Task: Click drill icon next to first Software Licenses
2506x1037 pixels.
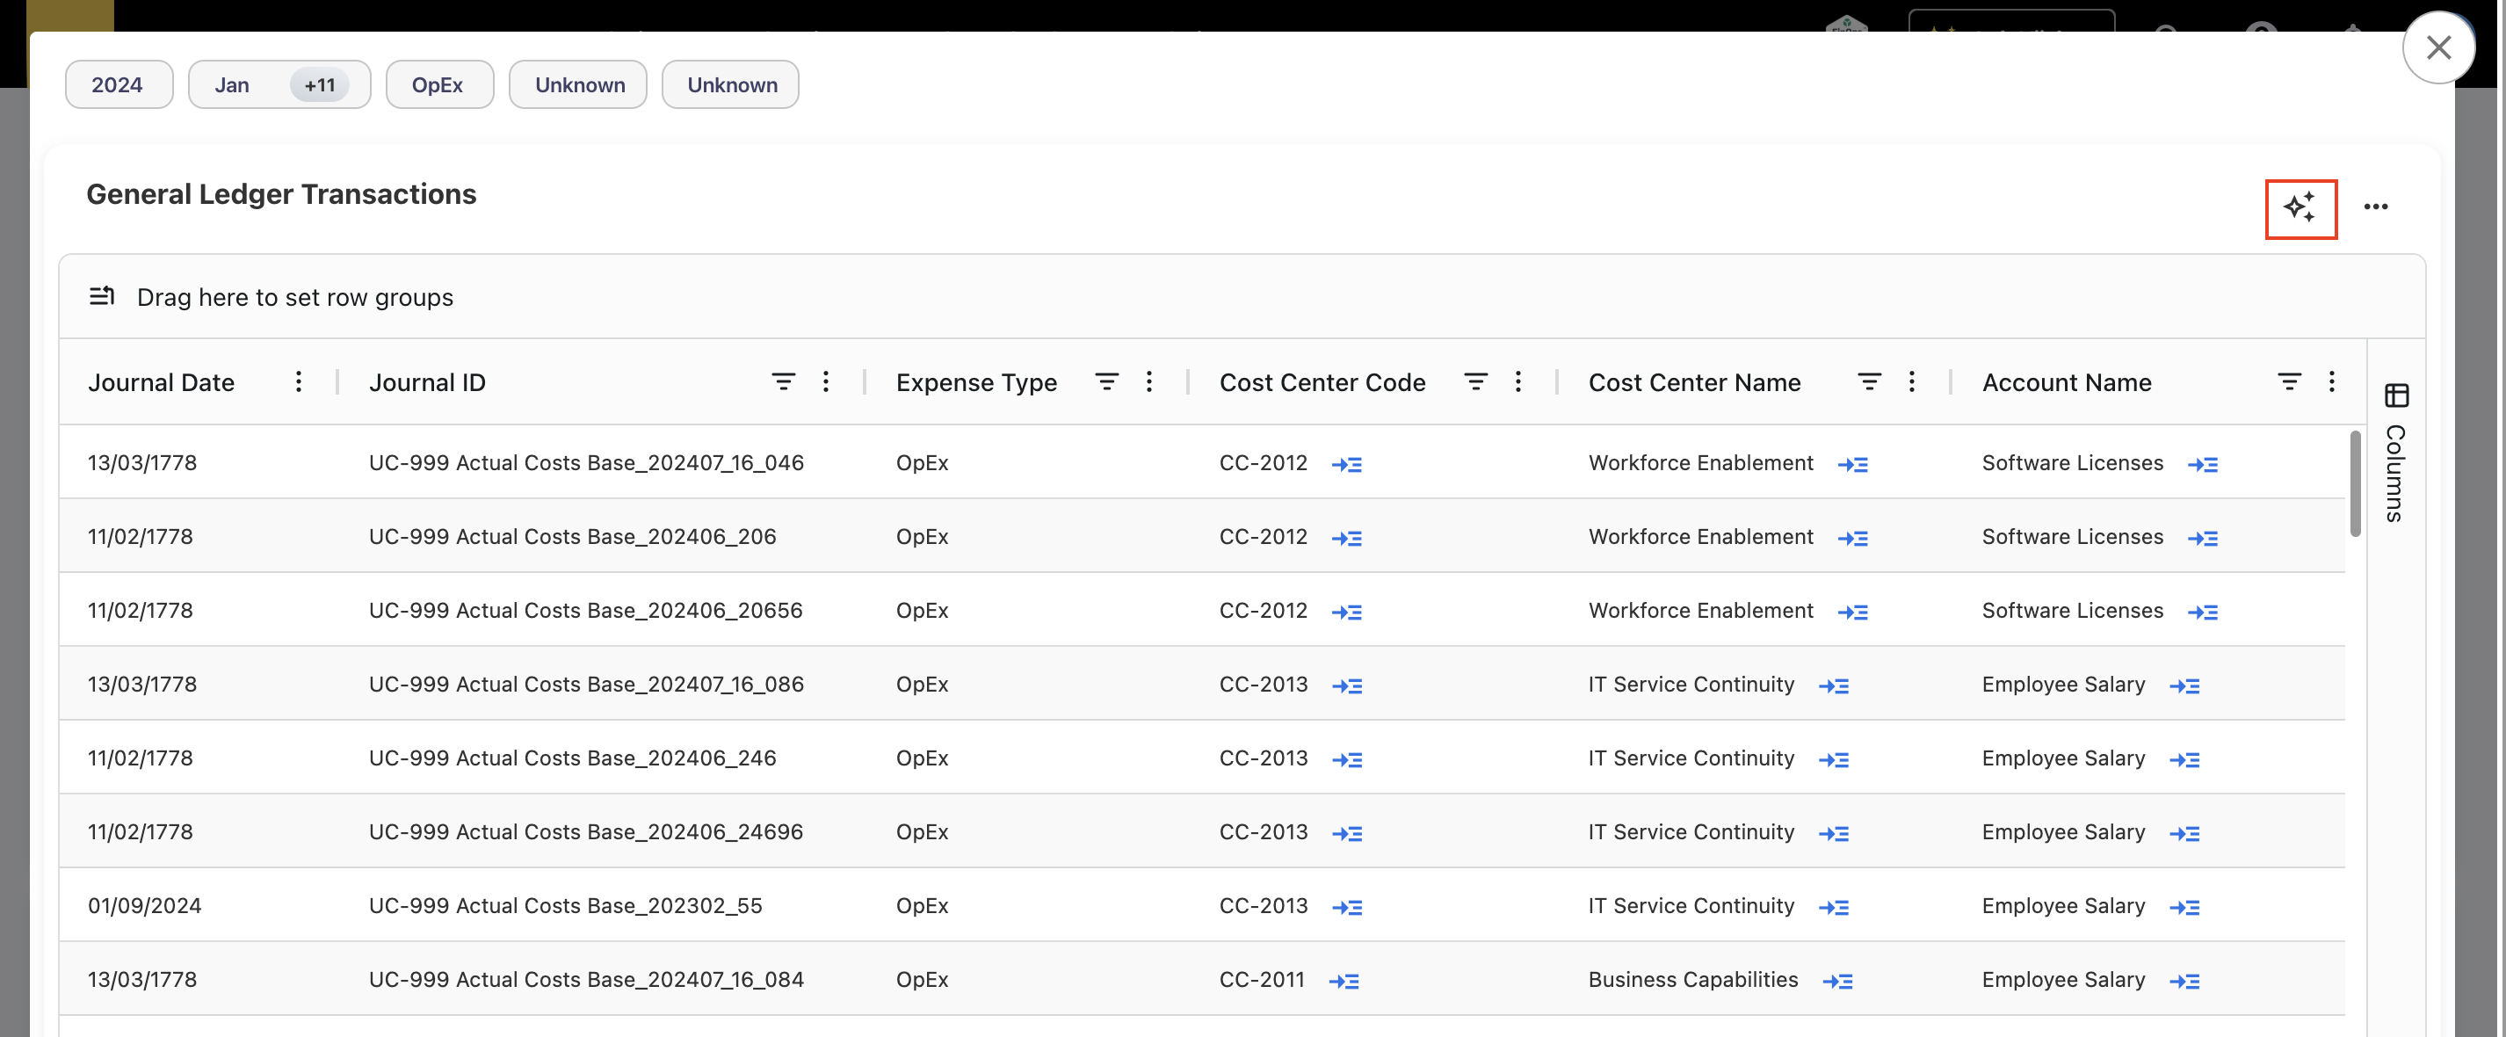Action: tap(2203, 464)
